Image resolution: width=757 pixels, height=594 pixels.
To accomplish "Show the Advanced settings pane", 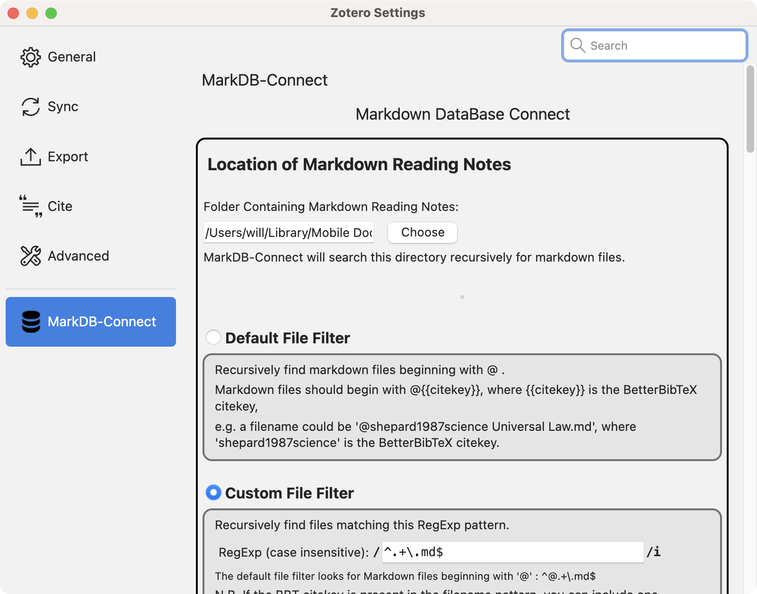I will pyautogui.click(x=91, y=256).
